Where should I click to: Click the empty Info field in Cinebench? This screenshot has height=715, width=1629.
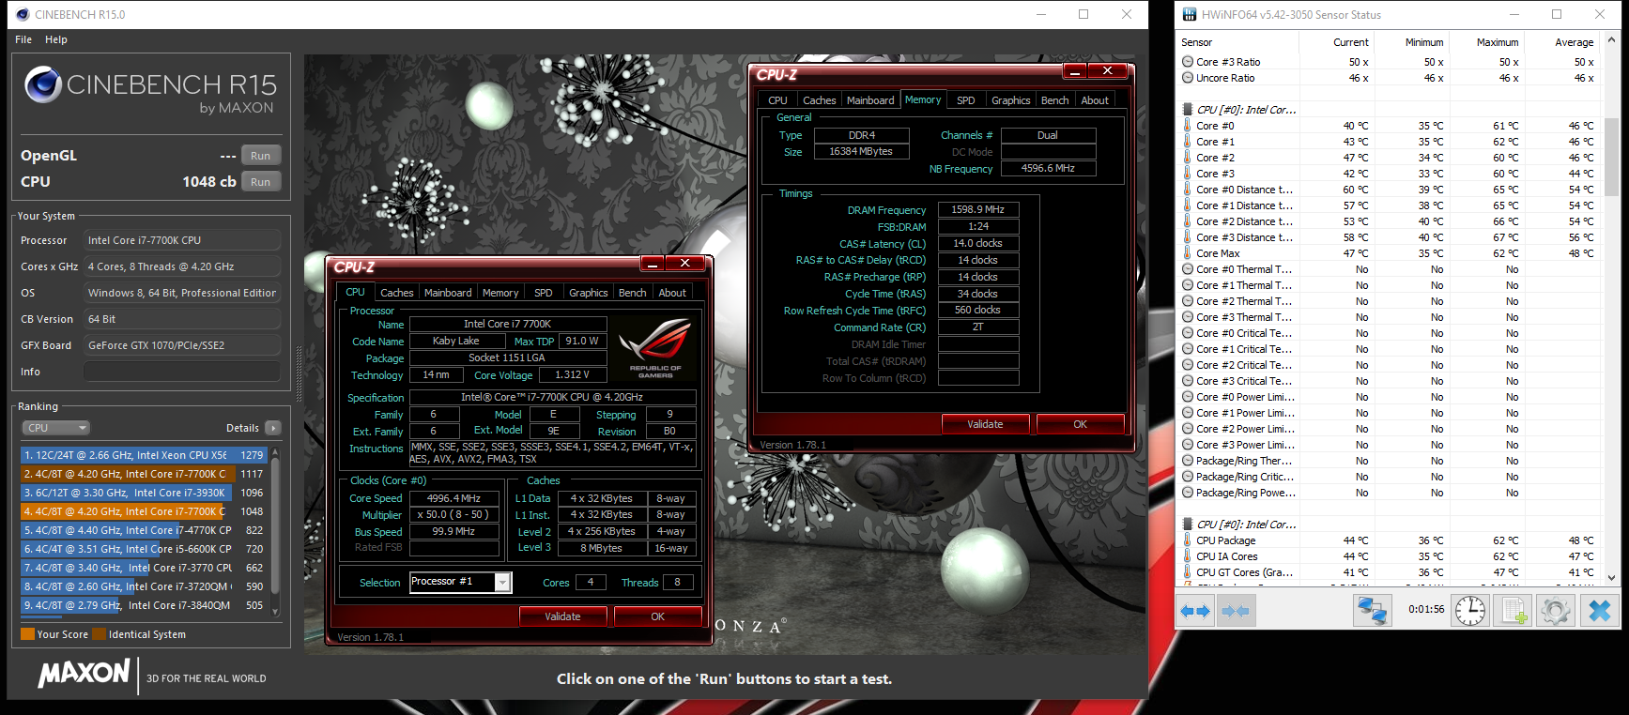click(x=182, y=372)
